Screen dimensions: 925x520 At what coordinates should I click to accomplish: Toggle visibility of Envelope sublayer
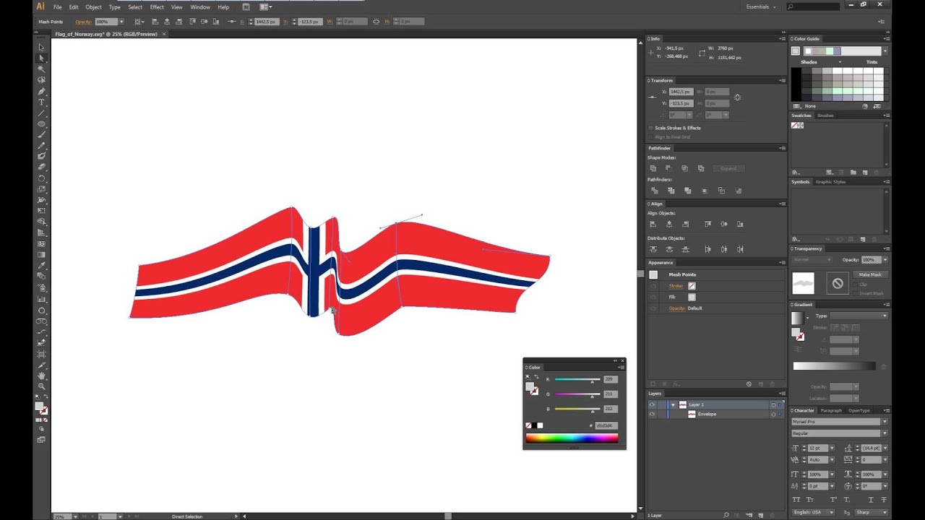[x=652, y=414]
